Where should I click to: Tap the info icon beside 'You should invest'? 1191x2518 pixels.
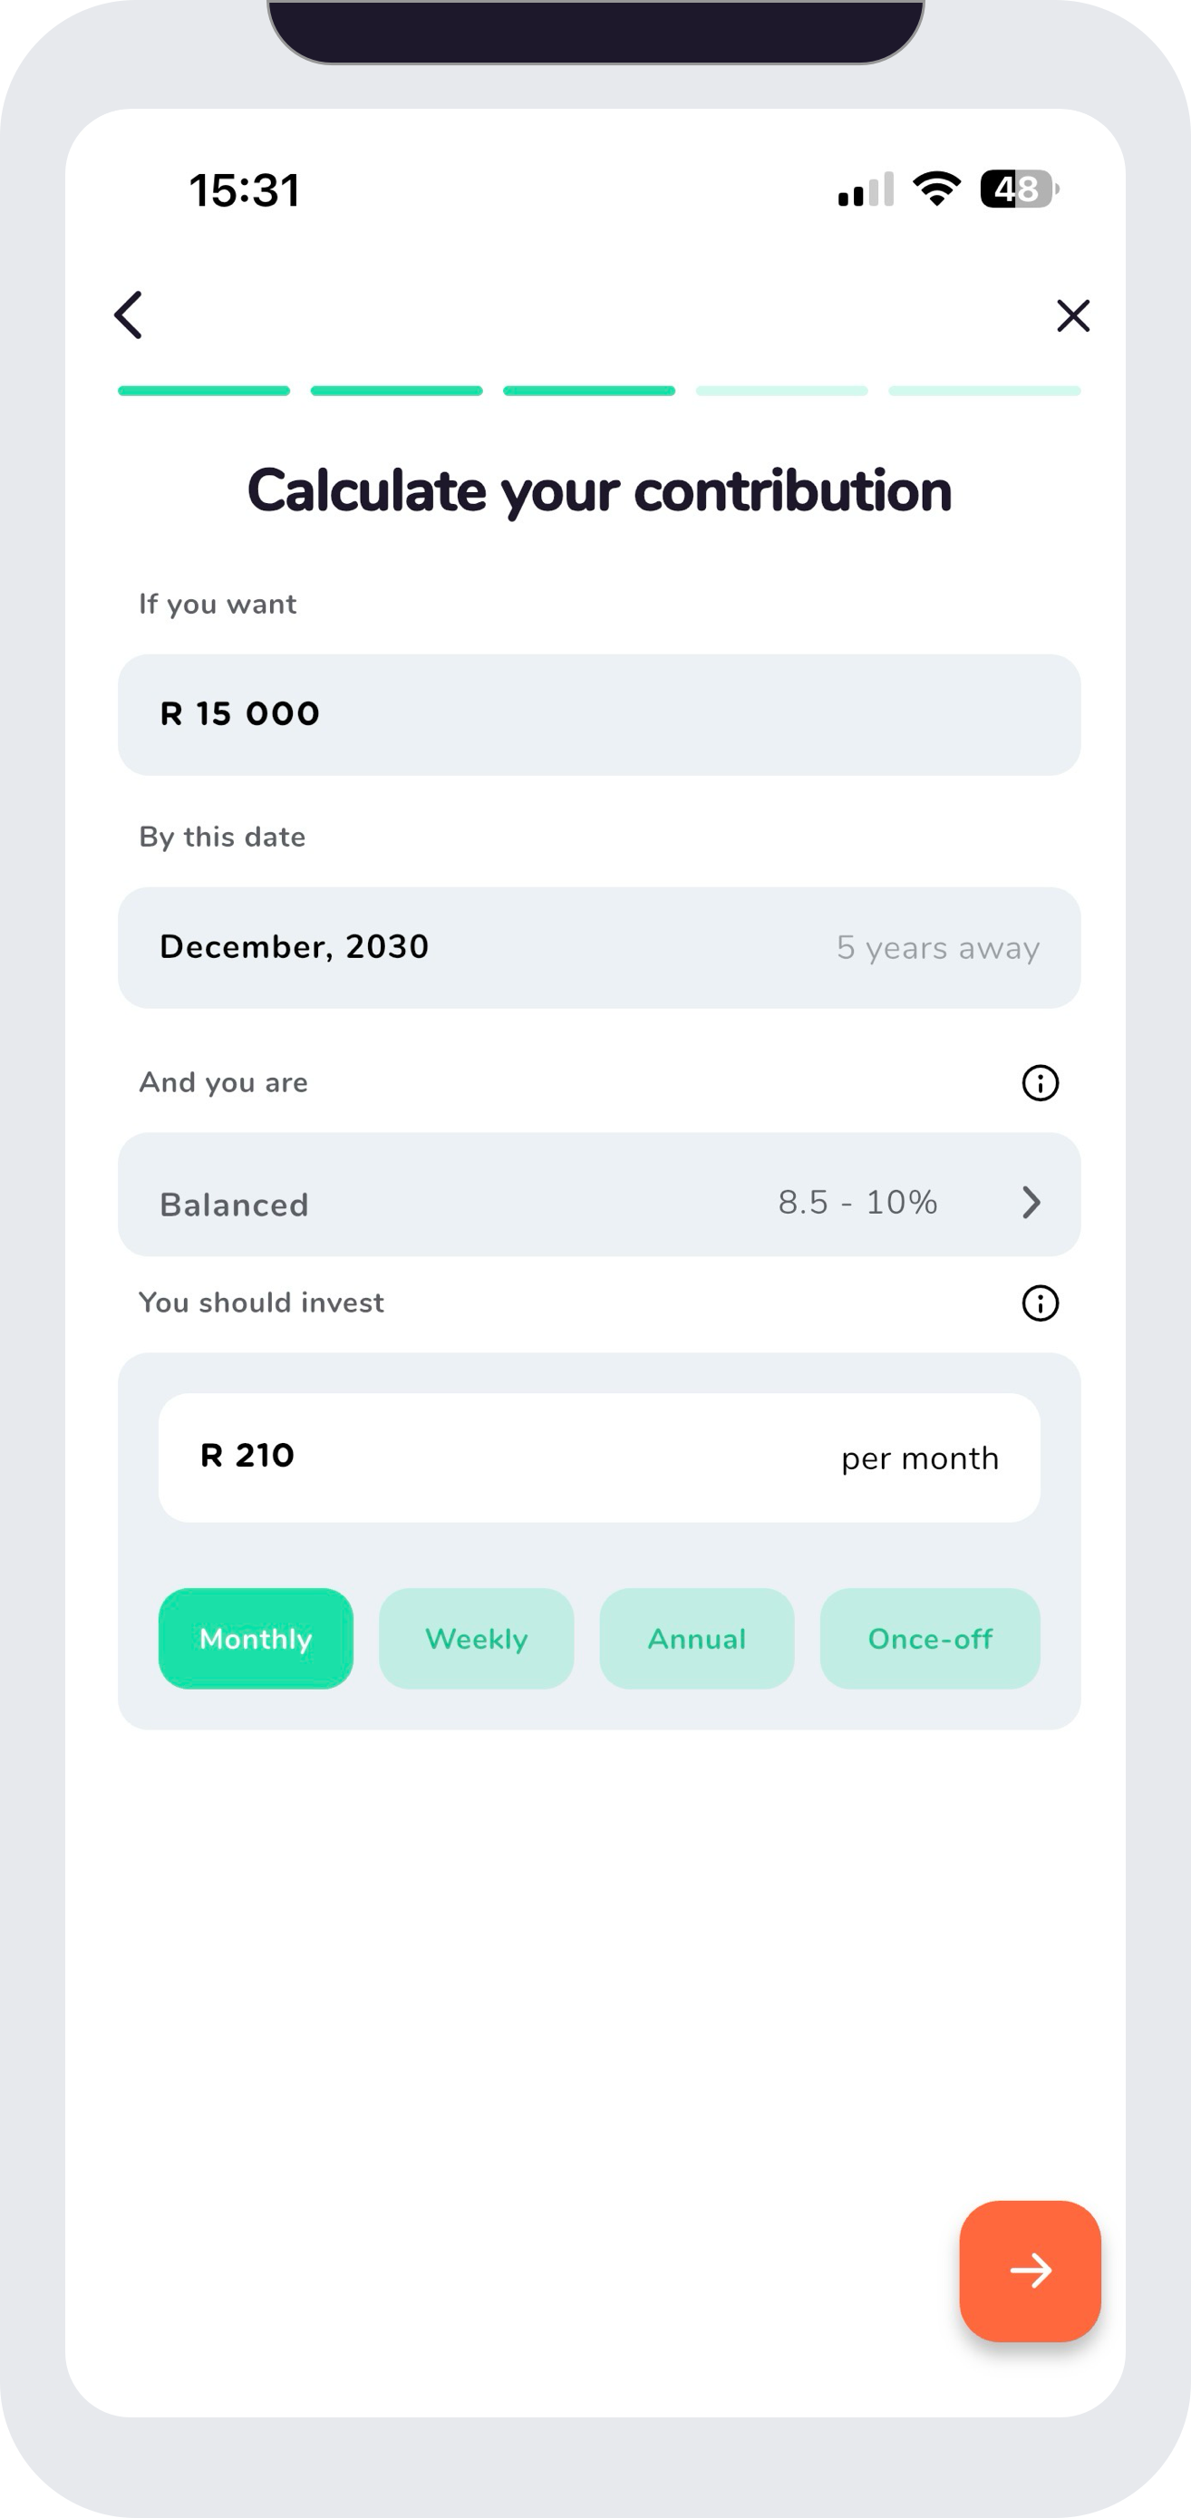point(1040,1304)
